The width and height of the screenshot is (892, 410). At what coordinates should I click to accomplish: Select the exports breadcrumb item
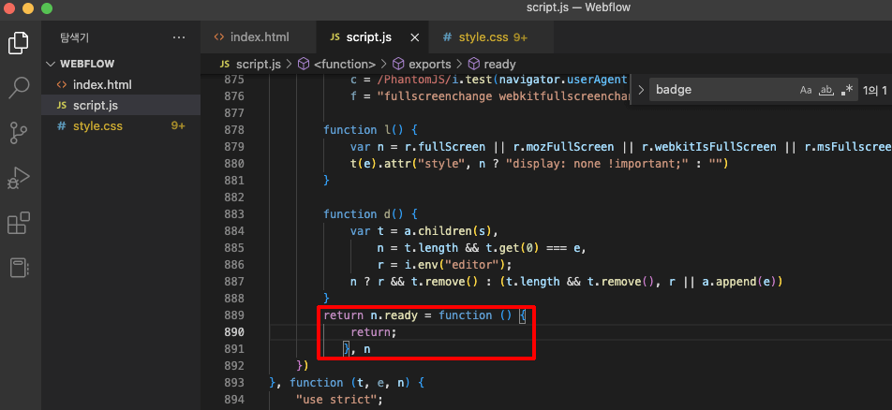click(422, 65)
